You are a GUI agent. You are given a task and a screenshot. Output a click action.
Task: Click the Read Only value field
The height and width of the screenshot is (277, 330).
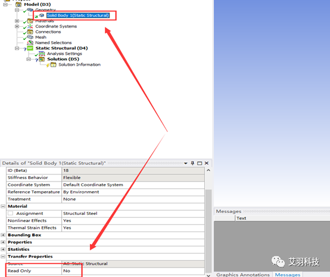tap(133, 271)
